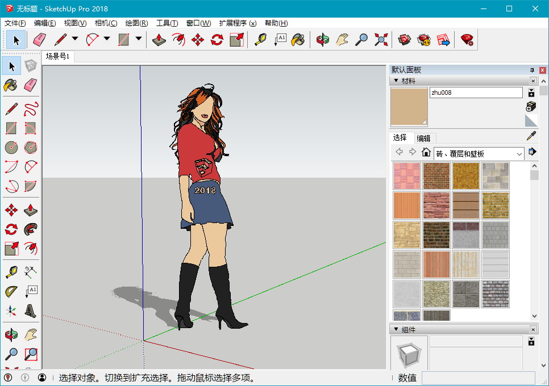Activate the Pan hand tool in top toolbar
This screenshot has width=549, height=386.
click(x=342, y=39)
